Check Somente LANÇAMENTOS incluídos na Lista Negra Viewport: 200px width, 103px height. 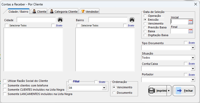(5, 94)
